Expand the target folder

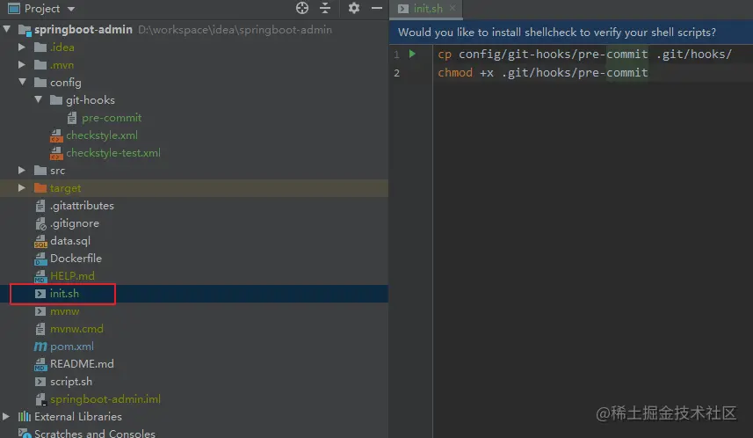(22, 188)
